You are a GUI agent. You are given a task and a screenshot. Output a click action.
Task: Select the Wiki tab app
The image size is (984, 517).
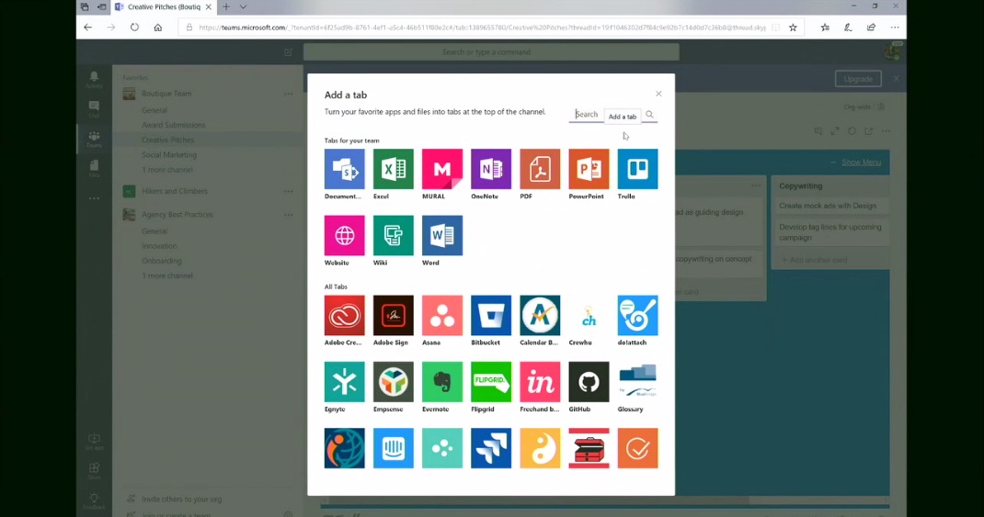(393, 236)
